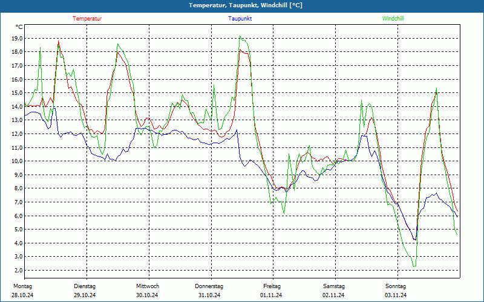Click the 2,0 y-axis value

click(18, 270)
